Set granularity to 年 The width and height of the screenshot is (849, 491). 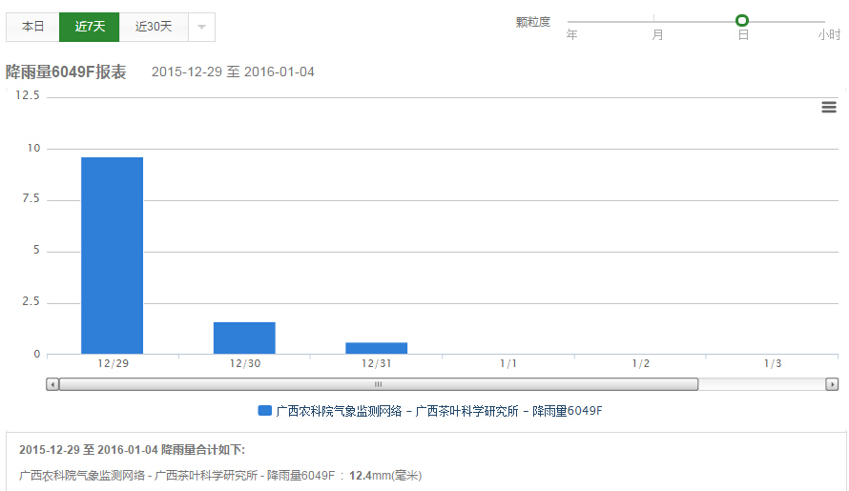point(572,34)
